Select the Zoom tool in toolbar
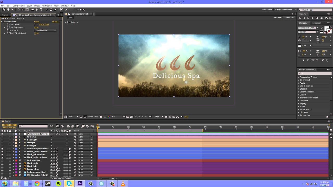The height and width of the screenshot is (187, 333). pyautogui.click(x=13, y=10)
